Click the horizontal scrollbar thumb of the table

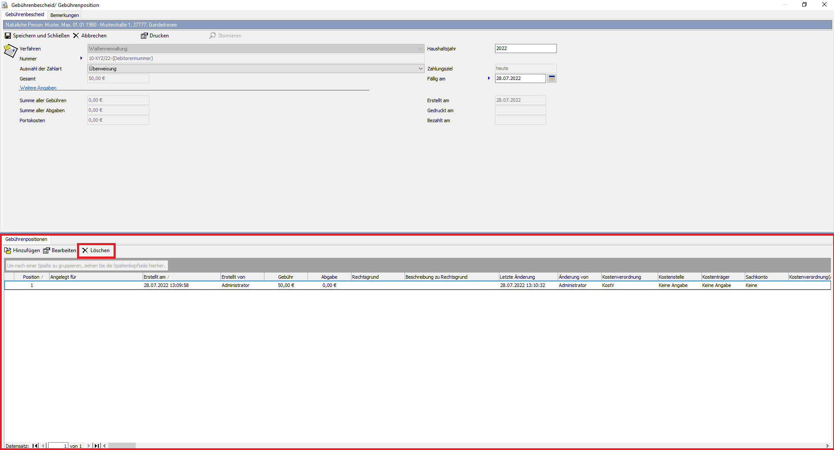[122, 446]
